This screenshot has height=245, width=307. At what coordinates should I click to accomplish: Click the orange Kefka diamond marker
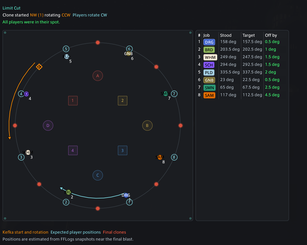[39, 67]
